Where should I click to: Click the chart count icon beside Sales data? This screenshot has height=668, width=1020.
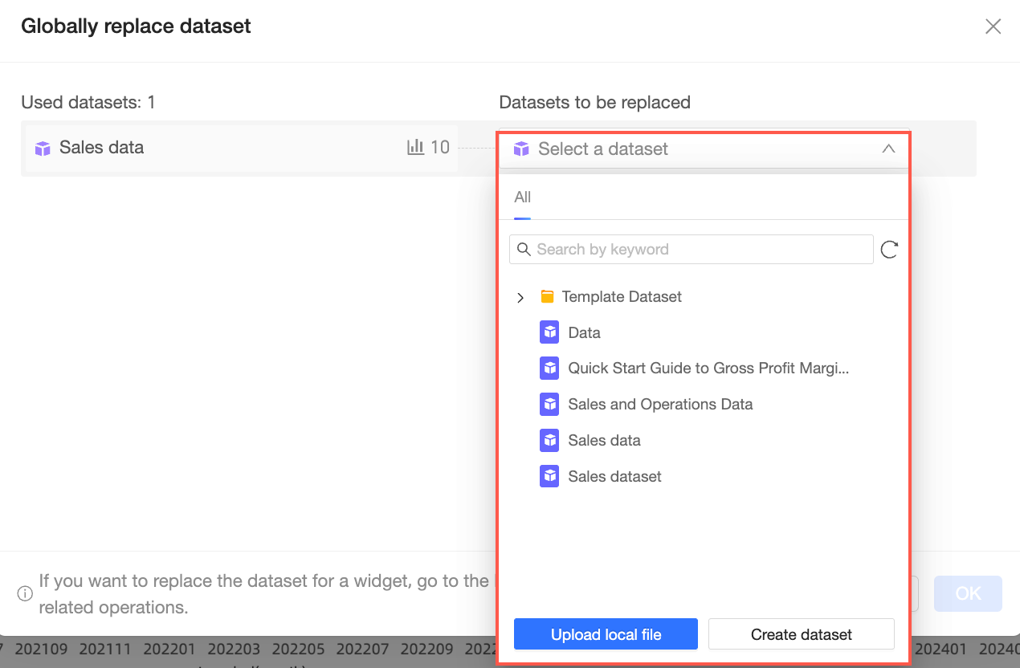click(415, 147)
